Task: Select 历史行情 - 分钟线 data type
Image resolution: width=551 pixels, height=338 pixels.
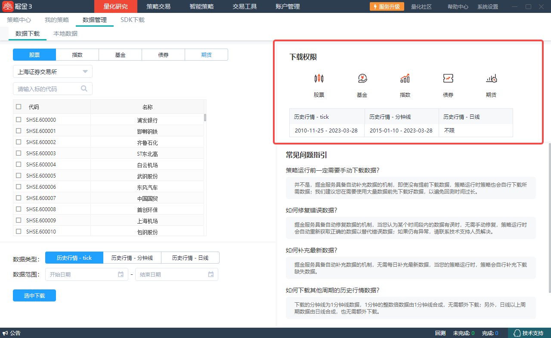Action: click(132, 258)
